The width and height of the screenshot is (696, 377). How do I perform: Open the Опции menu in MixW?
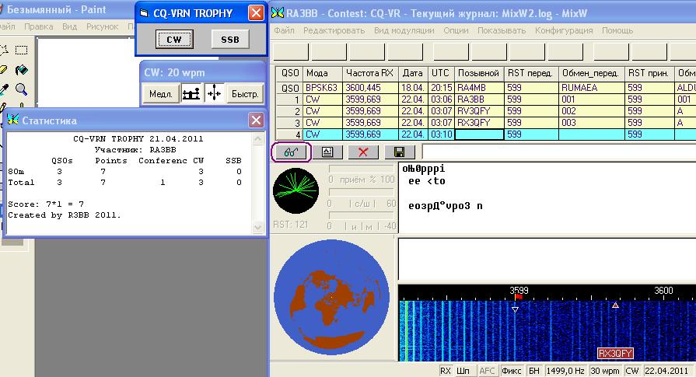(x=456, y=30)
